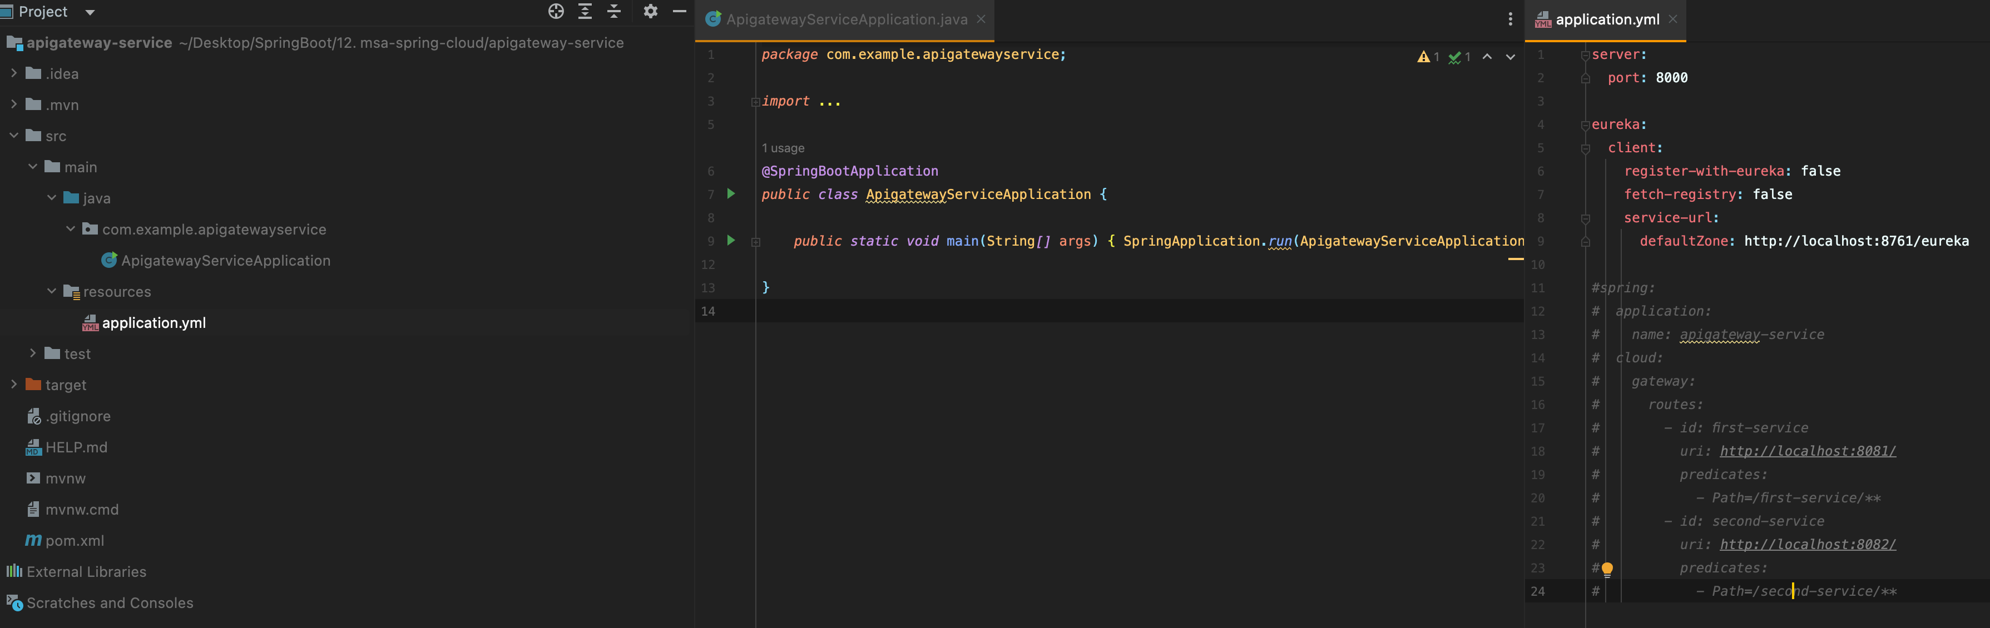
Task: Fold the eureka block in application.yml
Action: 1585,126
